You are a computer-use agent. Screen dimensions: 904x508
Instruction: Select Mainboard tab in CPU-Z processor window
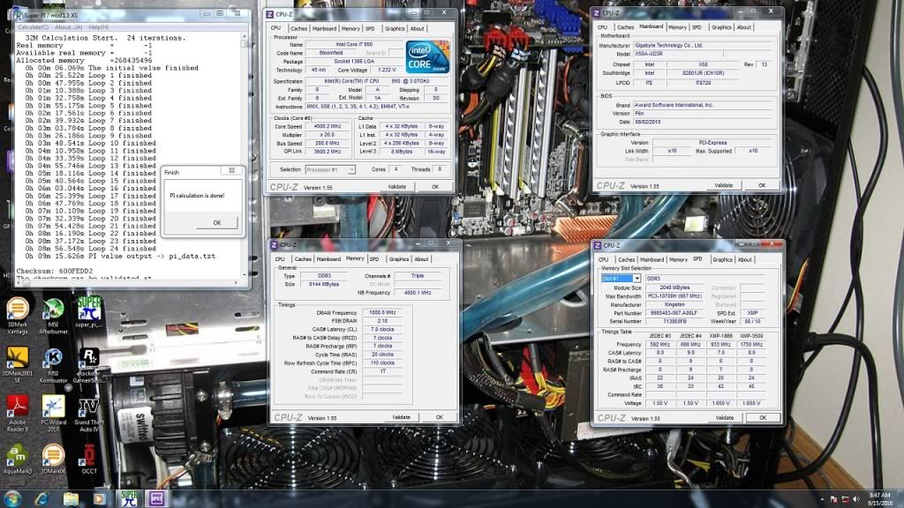[x=324, y=28]
